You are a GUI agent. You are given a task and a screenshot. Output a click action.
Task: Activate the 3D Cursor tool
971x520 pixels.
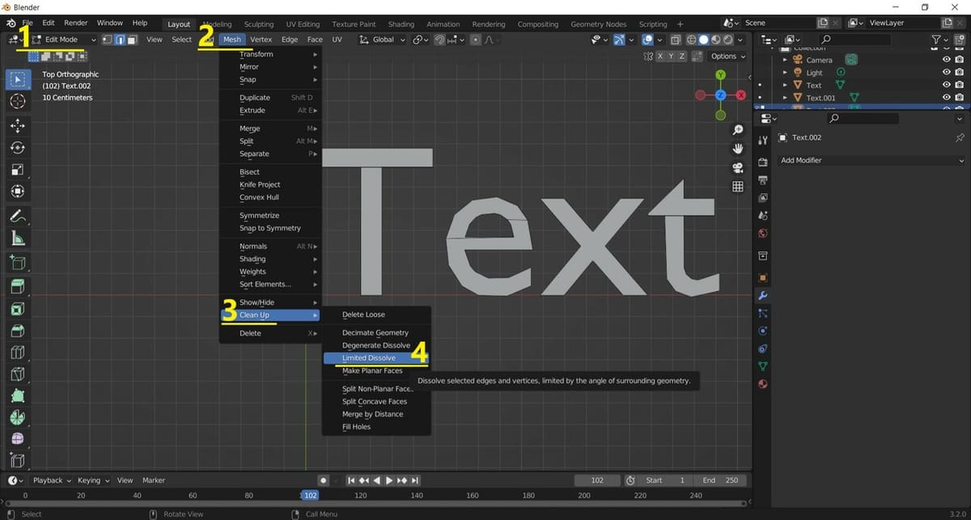click(x=18, y=101)
